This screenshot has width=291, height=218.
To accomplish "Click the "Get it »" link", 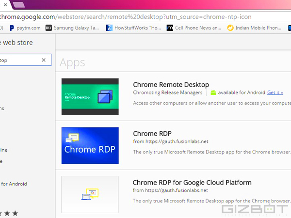I will [275, 93].
